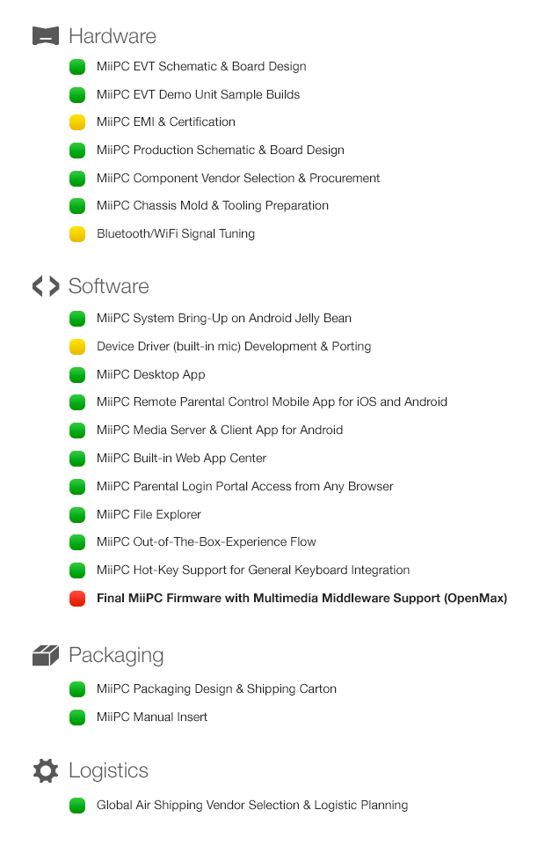Click MiiPC File Explorer list item
This screenshot has width=545, height=854.
tap(149, 515)
